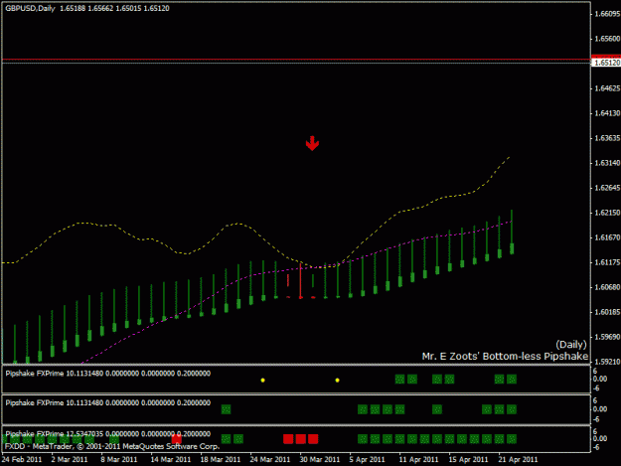Click the 1.66095 price axis label
The image size is (621, 466).
coord(607,14)
